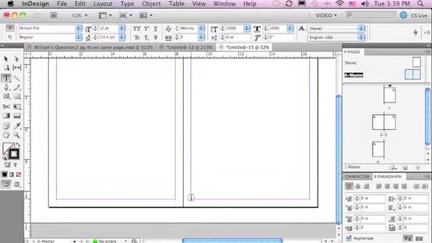Open the Layout menu
432x243 pixels.
click(103, 4)
